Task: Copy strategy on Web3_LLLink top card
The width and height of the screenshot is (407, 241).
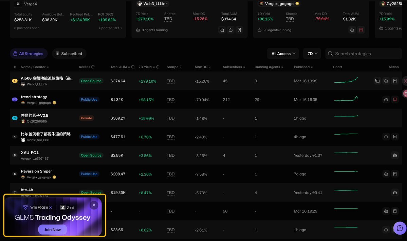Action: [x=222, y=30]
